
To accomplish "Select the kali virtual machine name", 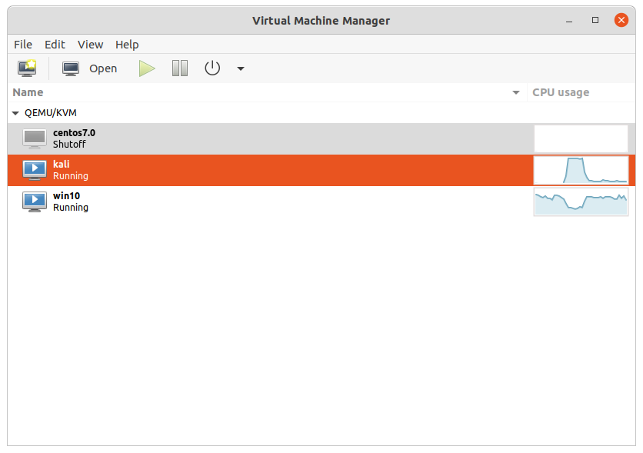I will coord(61,165).
